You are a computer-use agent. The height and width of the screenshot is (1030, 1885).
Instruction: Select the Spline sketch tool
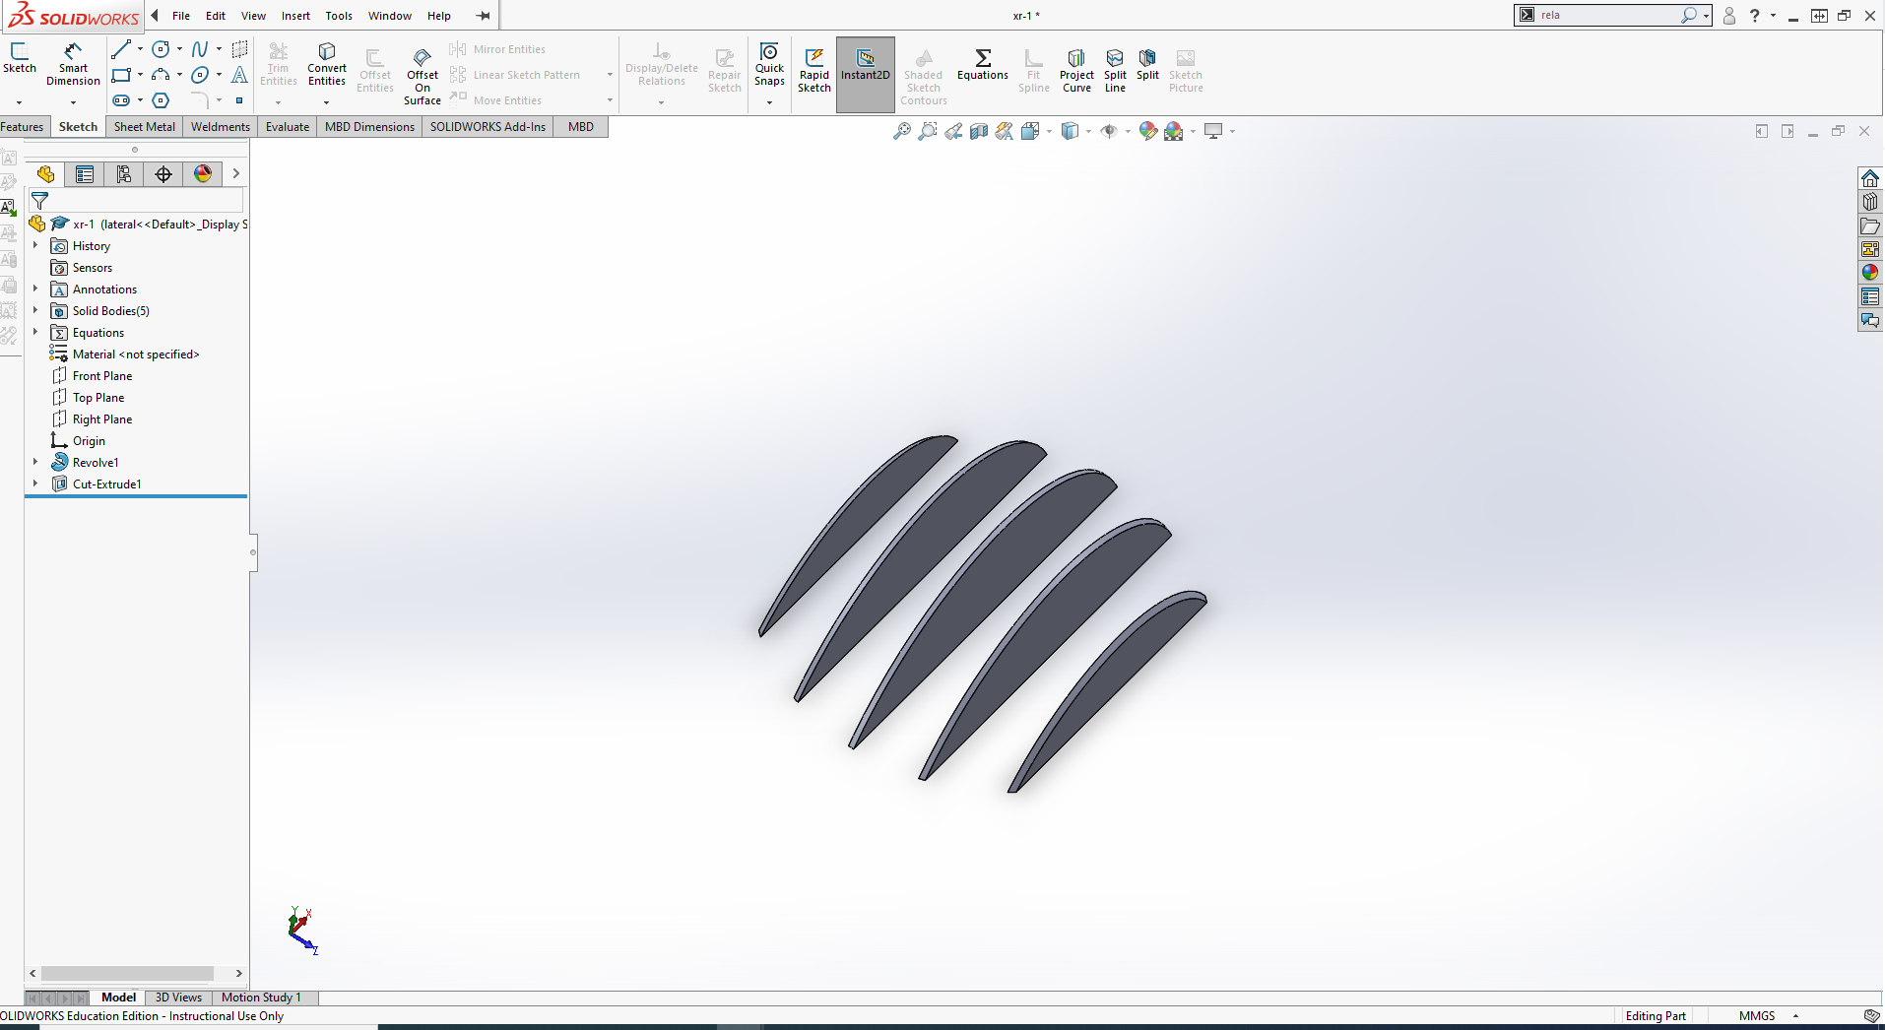(x=200, y=49)
